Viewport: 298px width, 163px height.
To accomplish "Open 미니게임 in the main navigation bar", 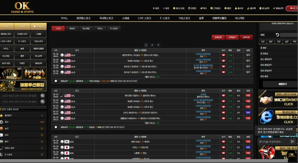I will coord(240,18).
